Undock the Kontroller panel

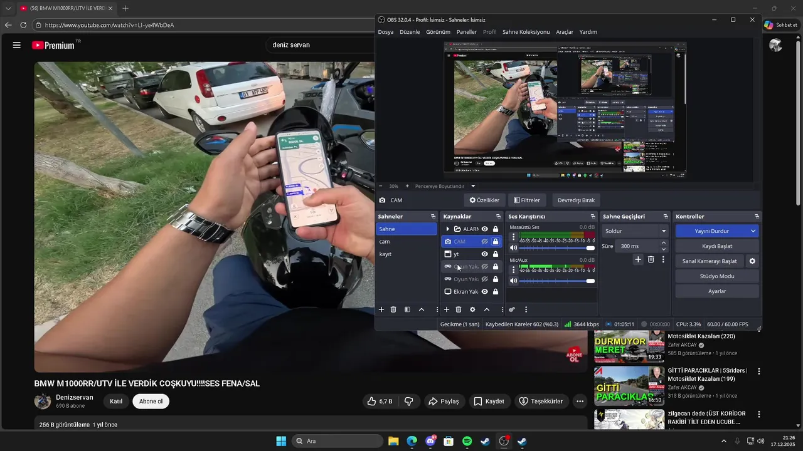757,216
